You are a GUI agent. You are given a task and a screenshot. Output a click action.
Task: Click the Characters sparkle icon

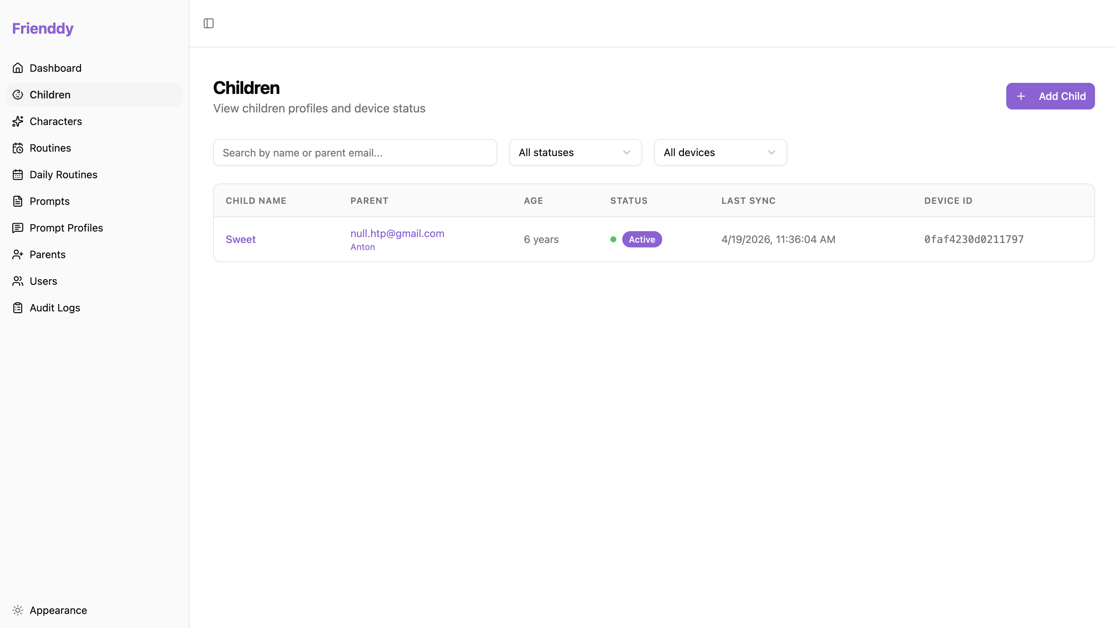click(18, 121)
